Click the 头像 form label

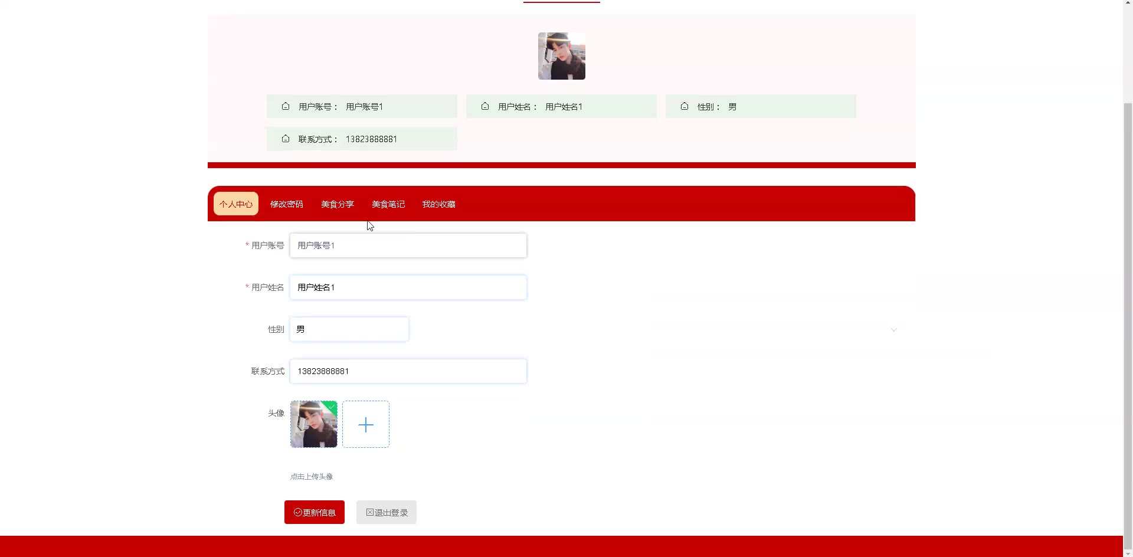click(276, 413)
